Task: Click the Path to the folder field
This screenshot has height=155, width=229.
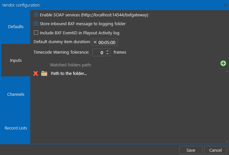Action: 69,74
